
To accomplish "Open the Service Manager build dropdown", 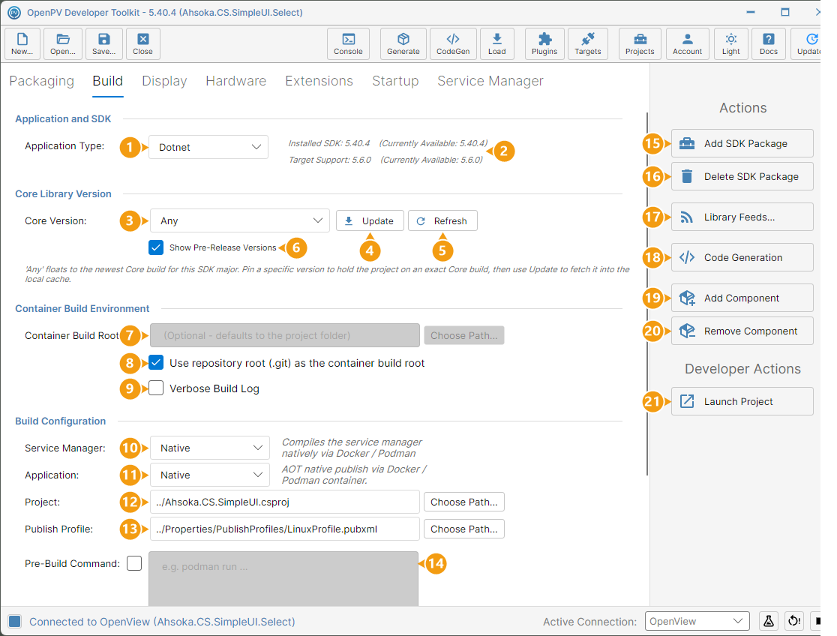I will pyautogui.click(x=209, y=448).
